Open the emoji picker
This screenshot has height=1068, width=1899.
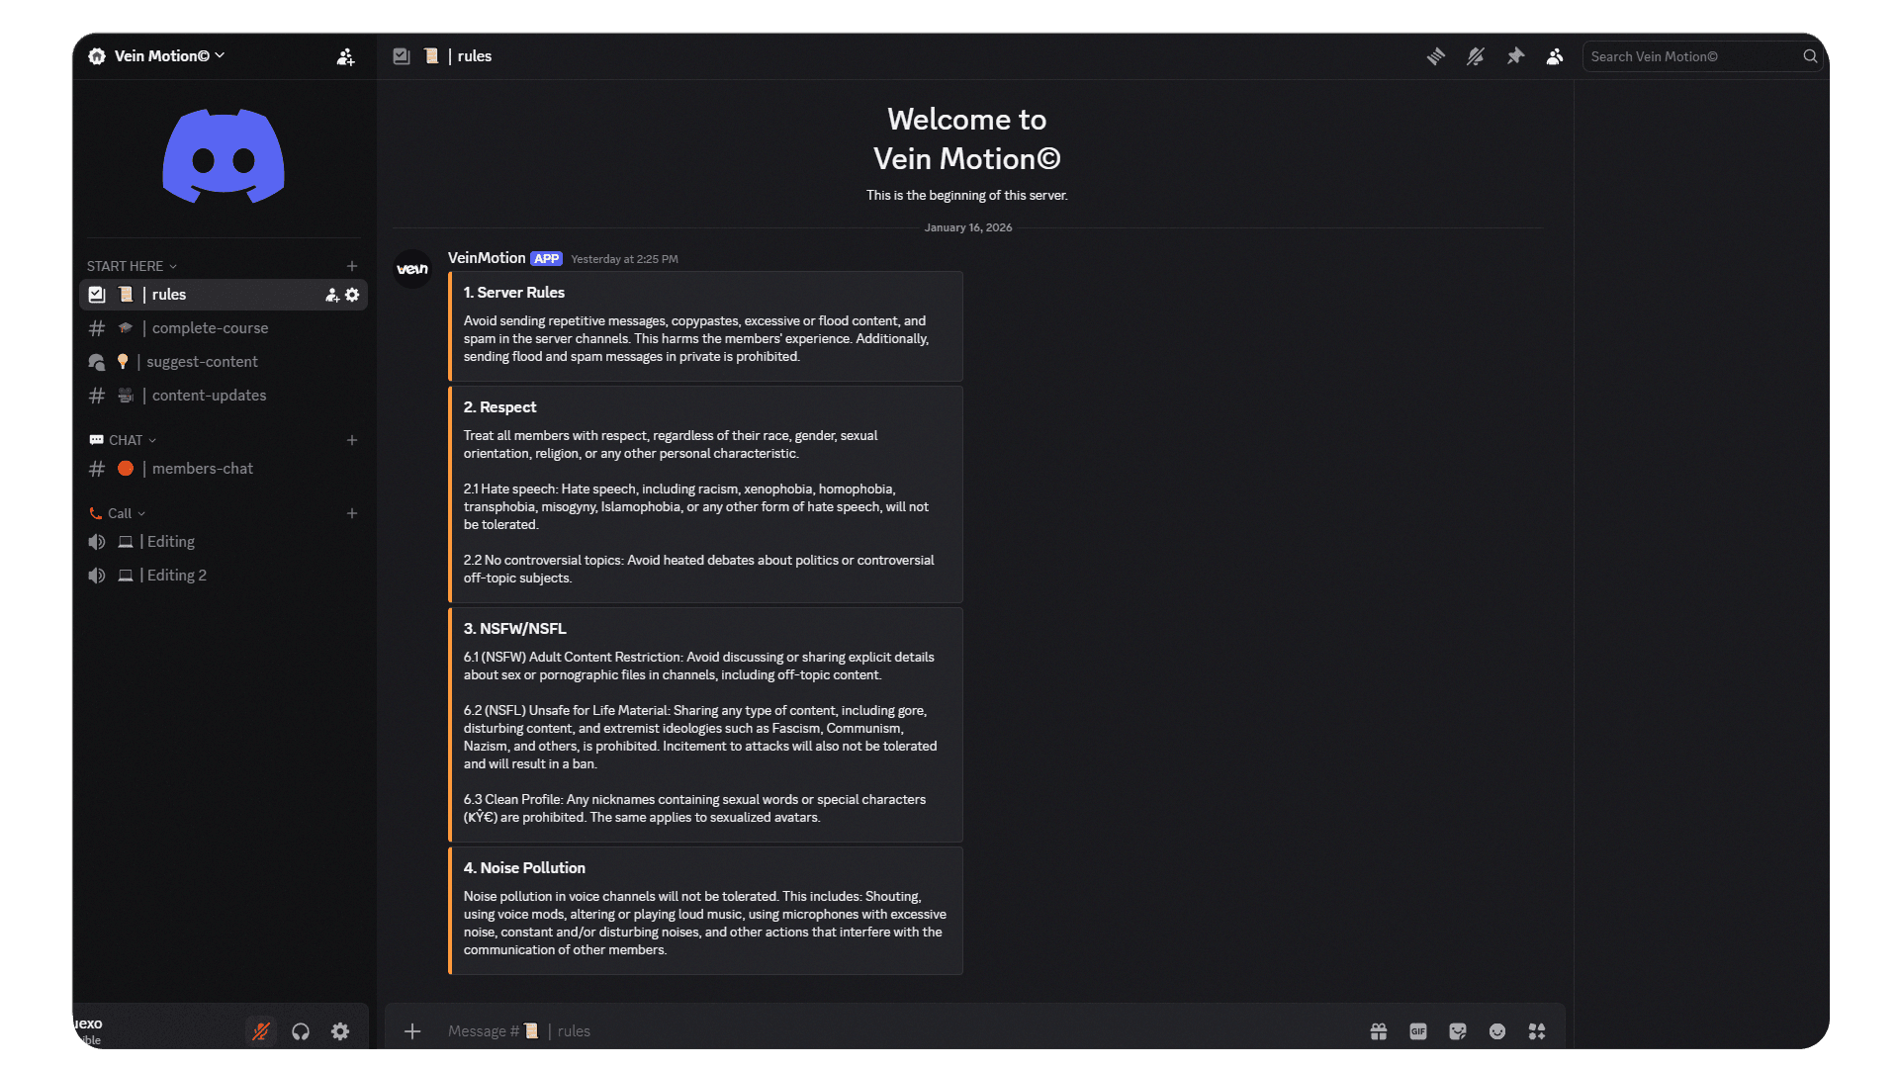[1497, 1031]
